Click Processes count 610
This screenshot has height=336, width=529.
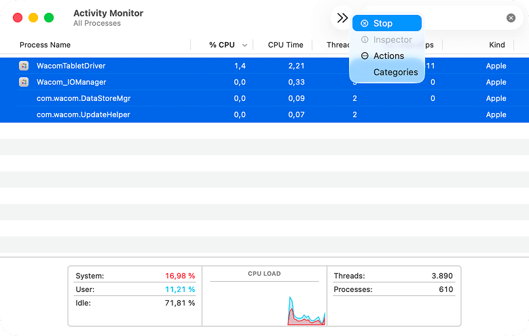(x=445, y=289)
